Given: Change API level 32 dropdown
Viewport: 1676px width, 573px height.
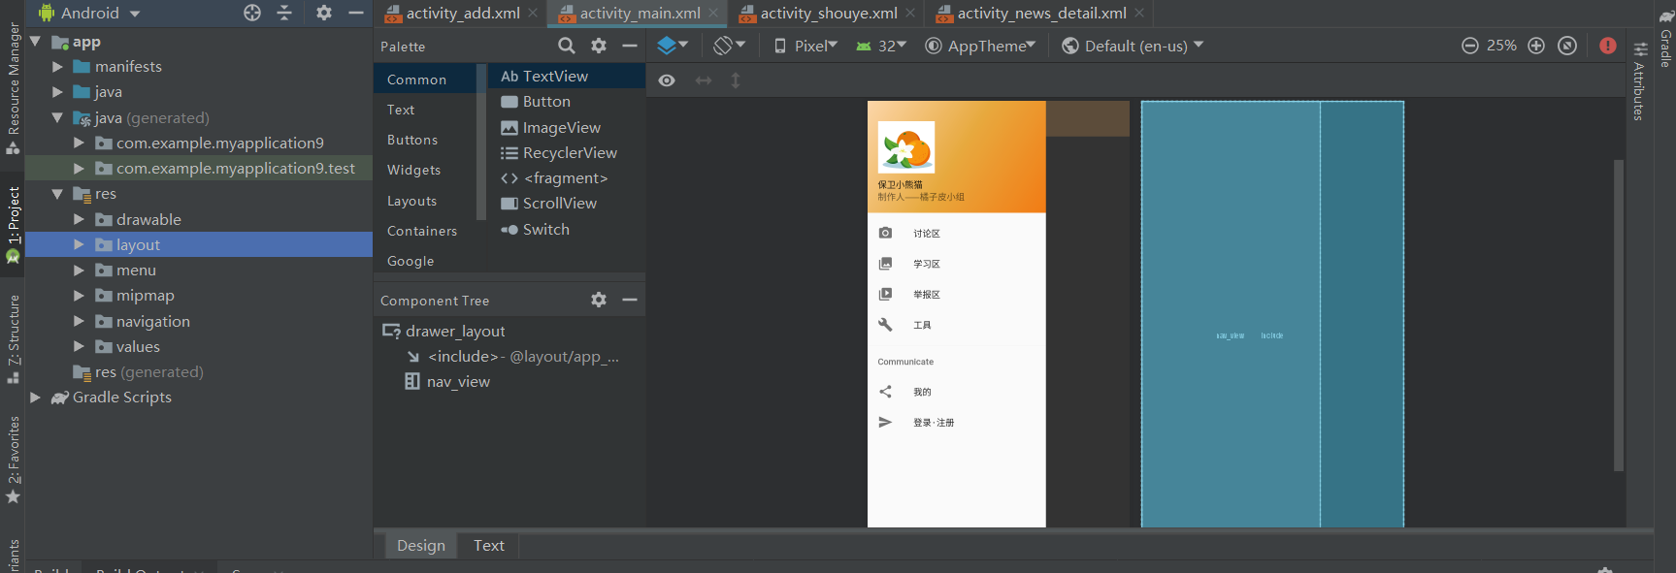Looking at the screenshot, I should [881, 46].
